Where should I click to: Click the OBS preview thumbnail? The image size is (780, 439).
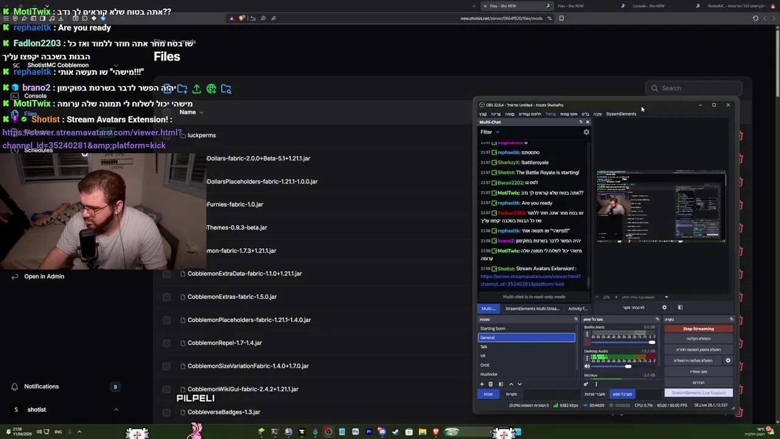click(x=661, y=207)
